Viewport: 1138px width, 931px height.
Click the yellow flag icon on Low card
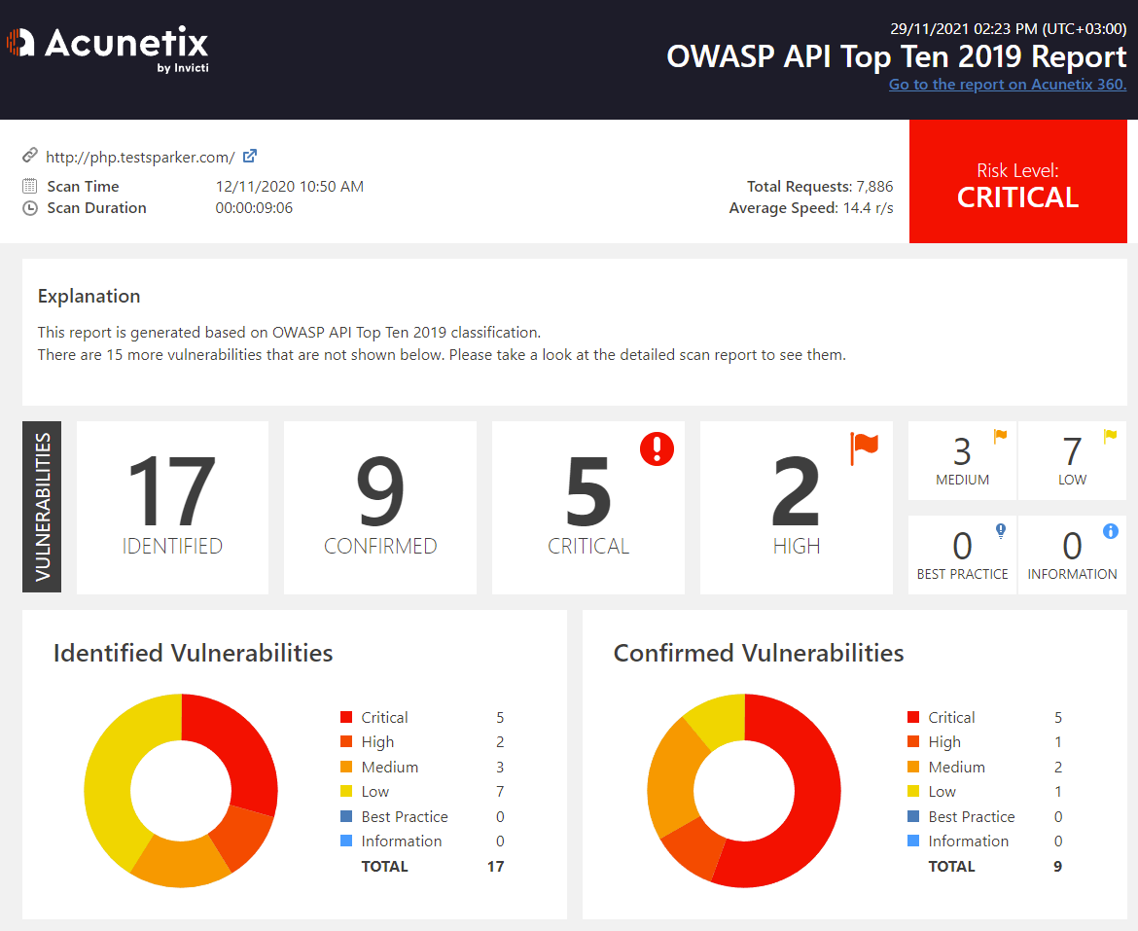(x=1111, y=437)
